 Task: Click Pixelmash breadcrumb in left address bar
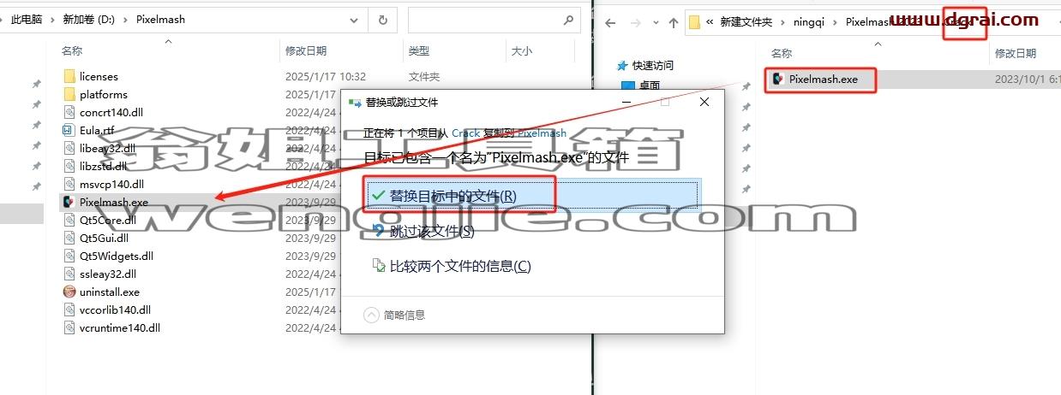click(160, 19)
